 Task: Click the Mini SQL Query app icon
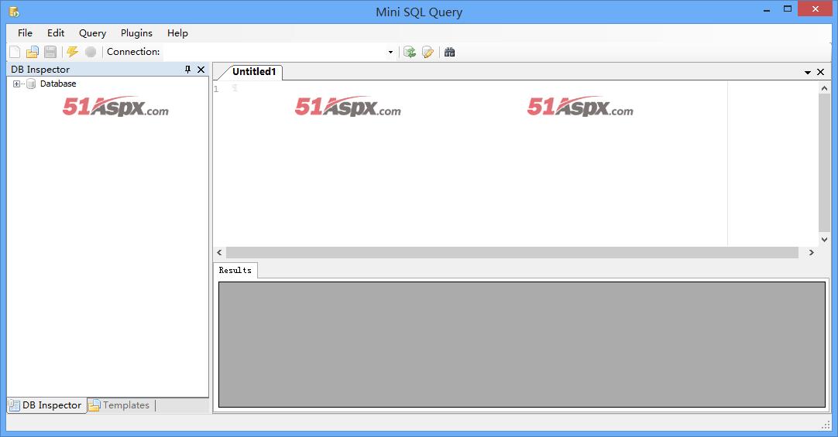point(14,11)
